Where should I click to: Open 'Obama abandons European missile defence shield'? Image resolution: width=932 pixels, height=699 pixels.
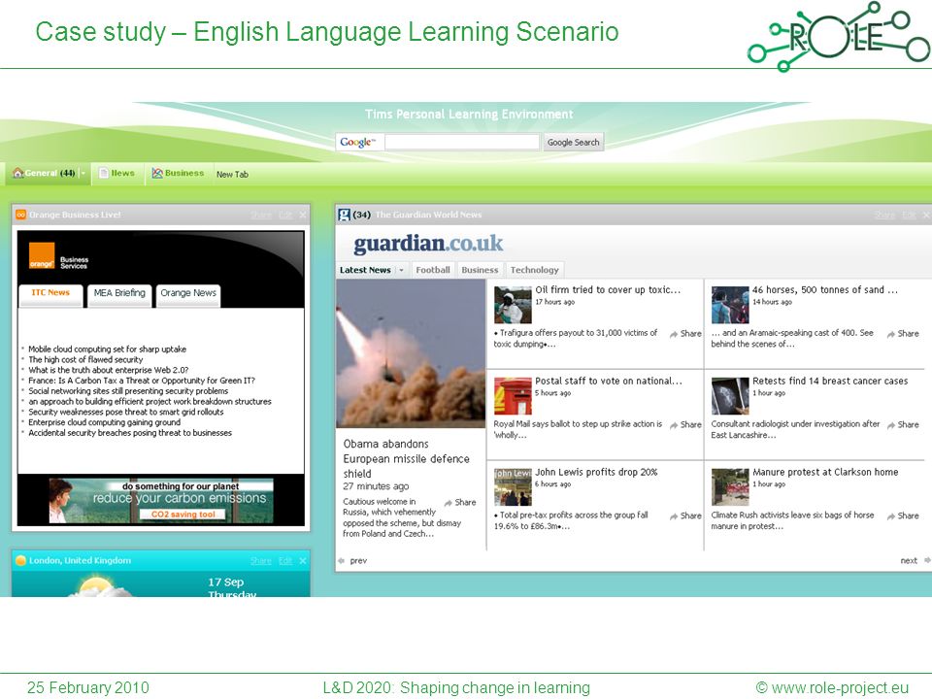[406, 458]
